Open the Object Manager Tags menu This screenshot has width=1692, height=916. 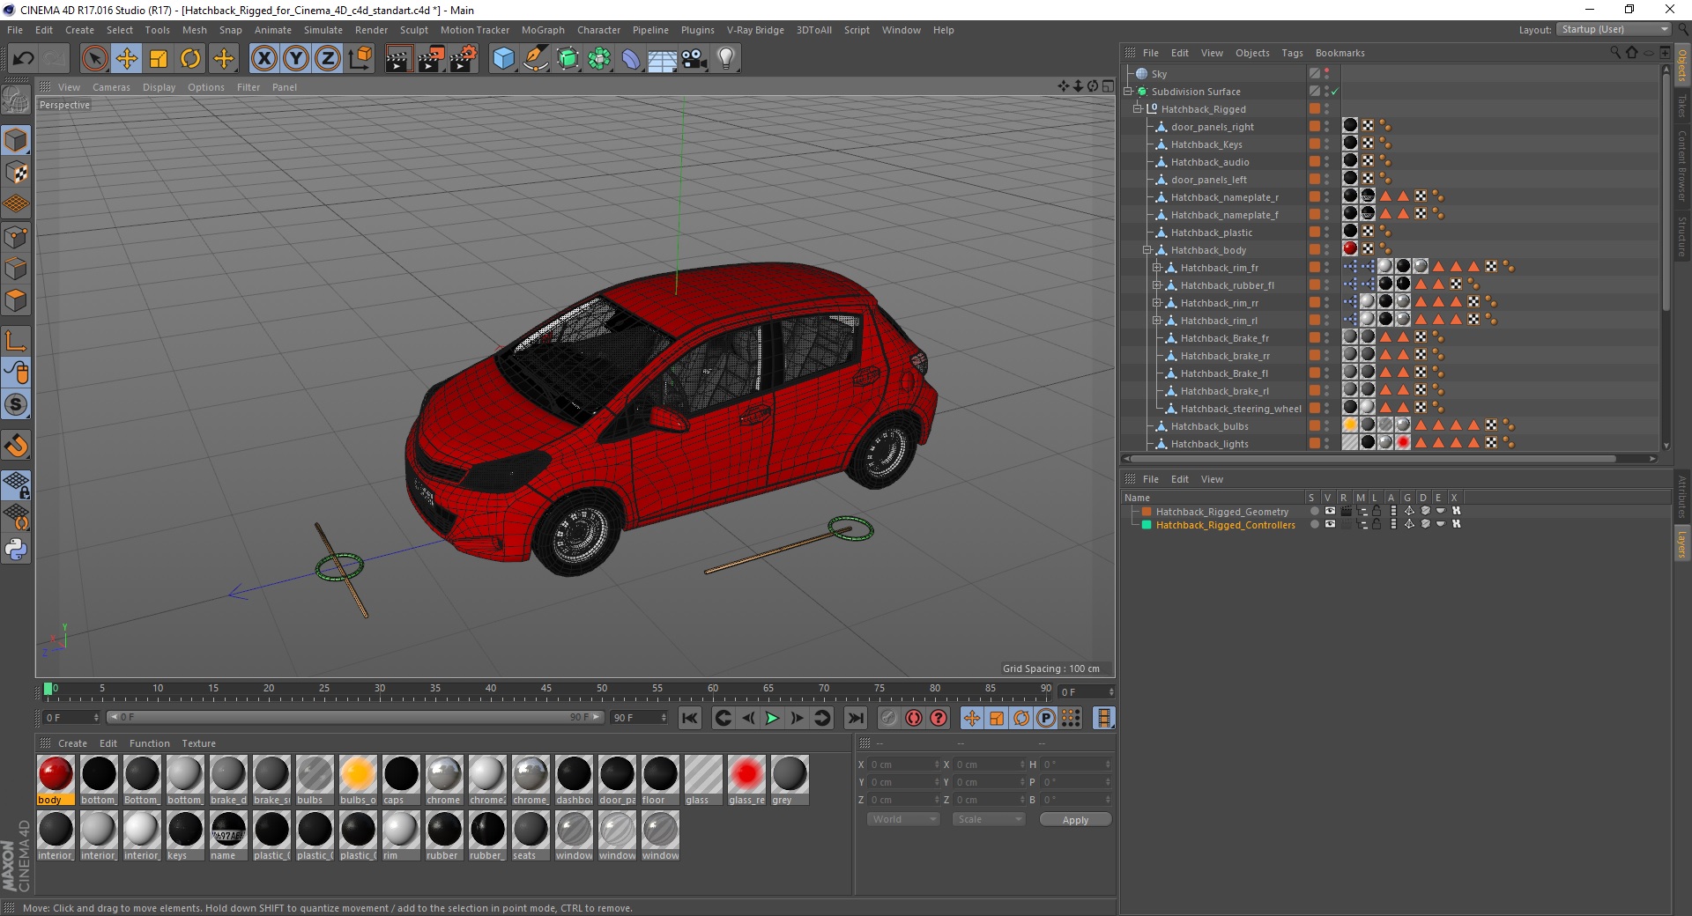click(x=1292, y=53)
